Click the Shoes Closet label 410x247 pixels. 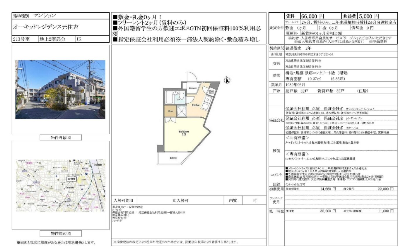coord(212,92)
